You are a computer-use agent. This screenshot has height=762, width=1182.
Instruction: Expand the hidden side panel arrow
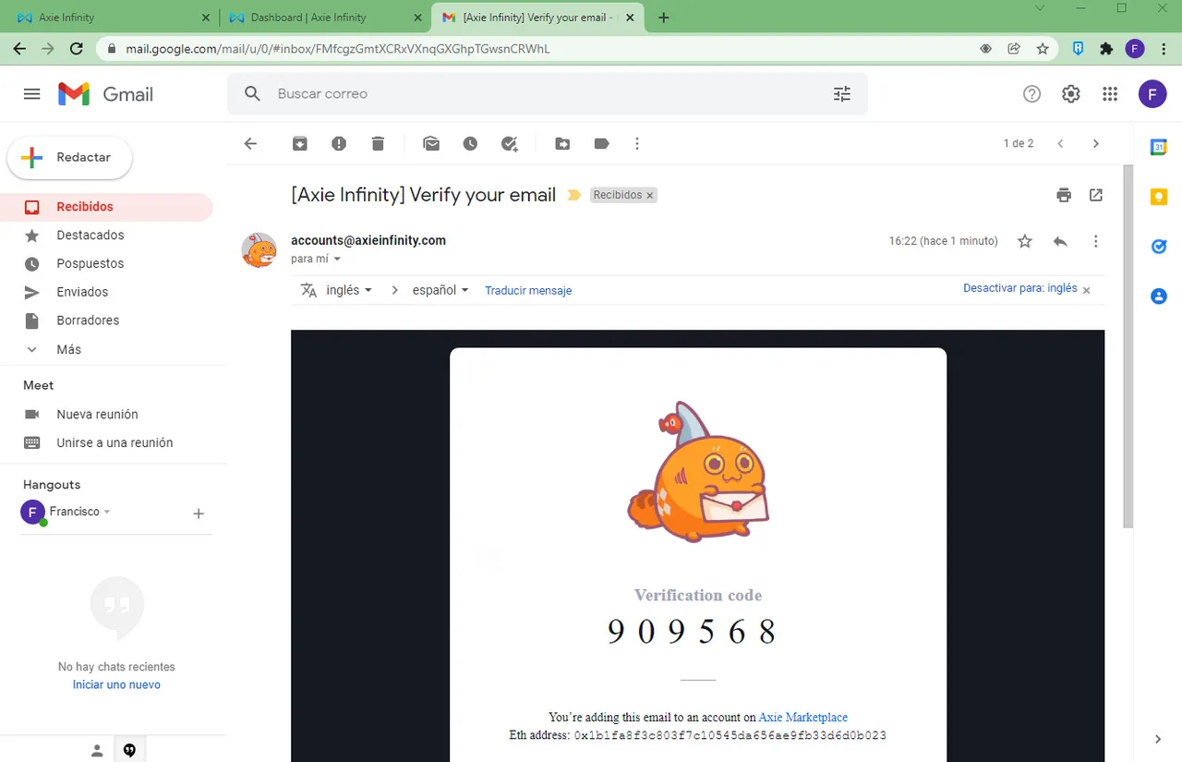[x=1158, y=739]
